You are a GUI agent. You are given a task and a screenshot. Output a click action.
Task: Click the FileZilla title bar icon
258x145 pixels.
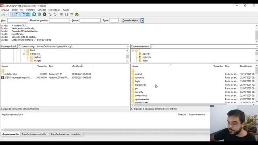tap(2, 6)
